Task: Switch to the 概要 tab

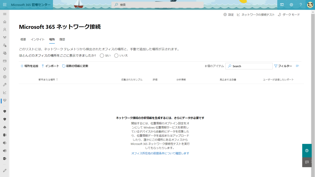Action: pyautogui.click(x=23, y=39)
